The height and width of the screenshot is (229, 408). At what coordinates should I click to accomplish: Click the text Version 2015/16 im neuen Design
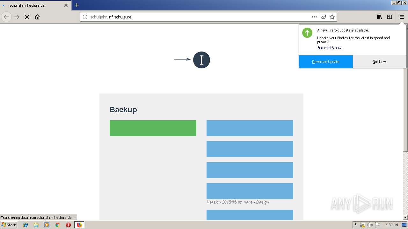[x=238, y=202]
